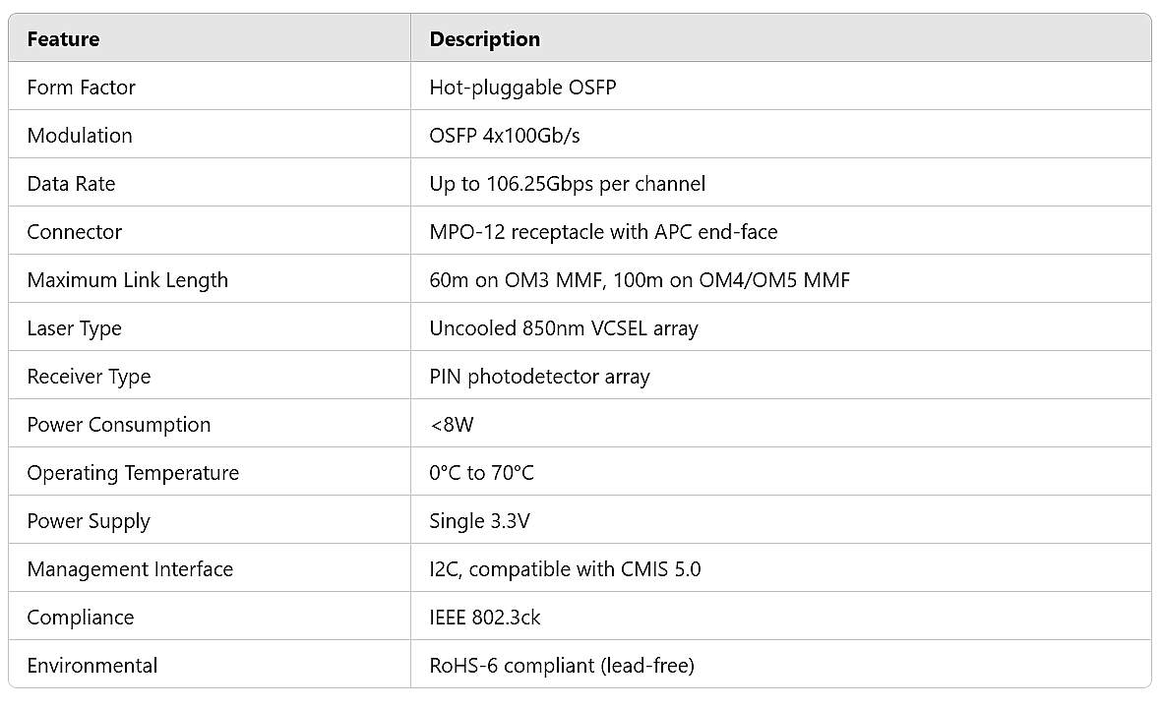Select the Modulation row label
This screenshot has width=1161, height=708.
[x=80, y=136]
